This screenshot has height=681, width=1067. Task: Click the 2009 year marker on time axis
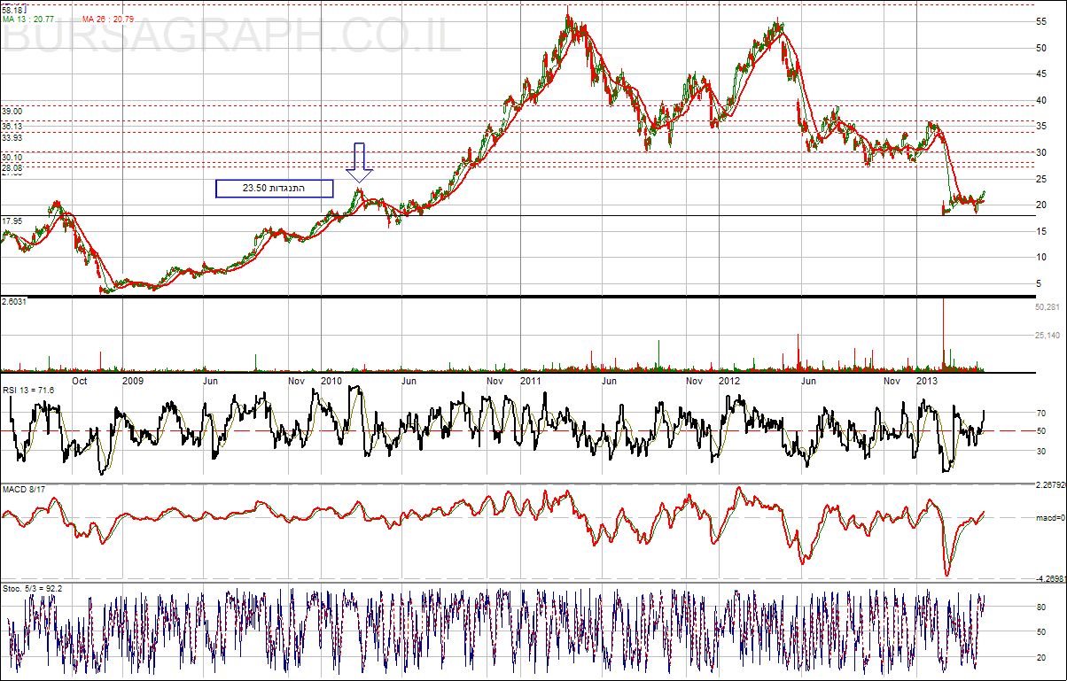coord(132,381)
